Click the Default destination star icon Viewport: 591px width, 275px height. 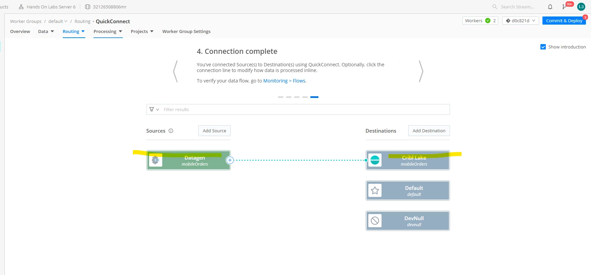click(x=375, y=191)
